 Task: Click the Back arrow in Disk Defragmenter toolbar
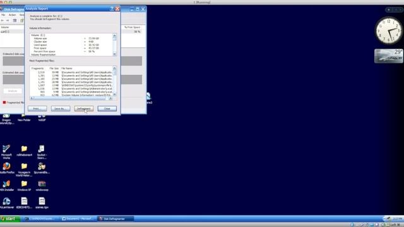pos(3,20)
